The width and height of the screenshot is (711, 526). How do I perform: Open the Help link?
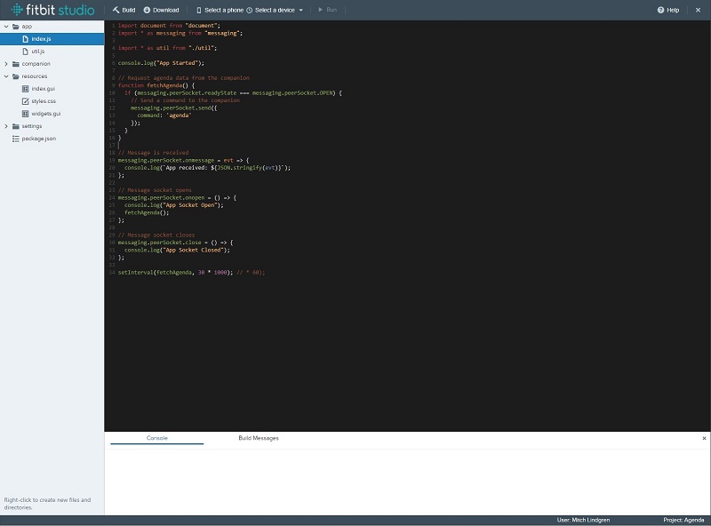(x=673, y=10)
